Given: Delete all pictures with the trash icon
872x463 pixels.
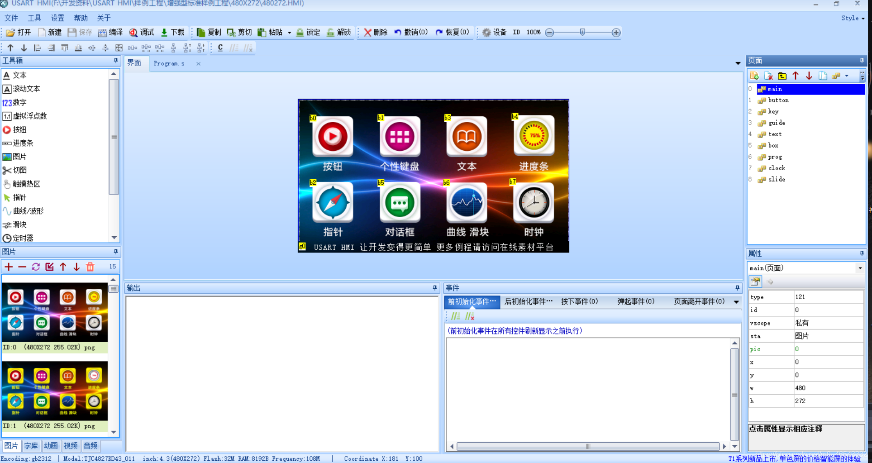Looking at the screenshot, I should 90,267.
